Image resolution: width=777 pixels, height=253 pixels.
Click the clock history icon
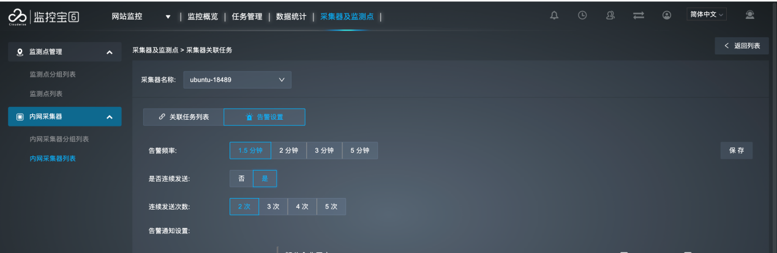pyautogui.click(x=583, y=16)
